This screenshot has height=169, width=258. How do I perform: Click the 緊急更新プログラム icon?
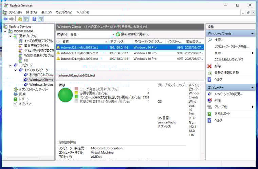(x=21, y=46)
